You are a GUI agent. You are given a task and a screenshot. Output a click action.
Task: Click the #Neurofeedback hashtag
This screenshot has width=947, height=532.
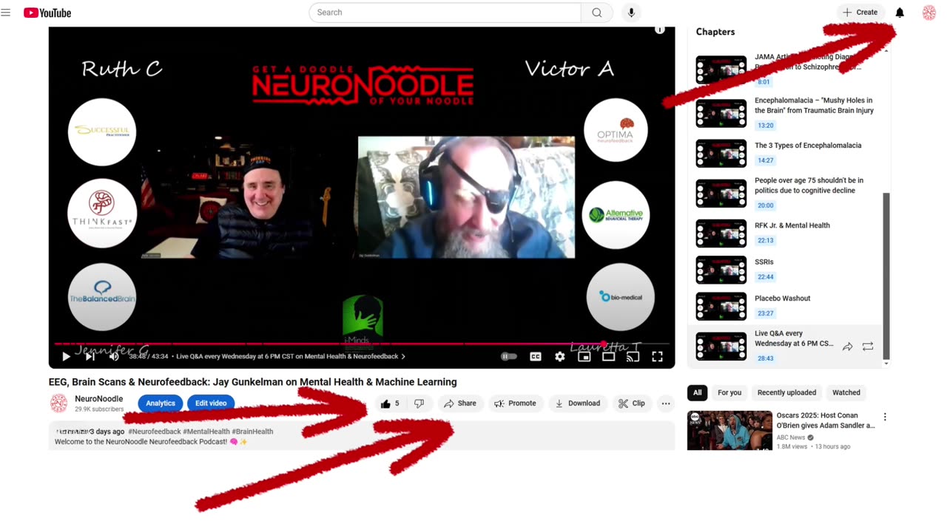coord(155,432)
